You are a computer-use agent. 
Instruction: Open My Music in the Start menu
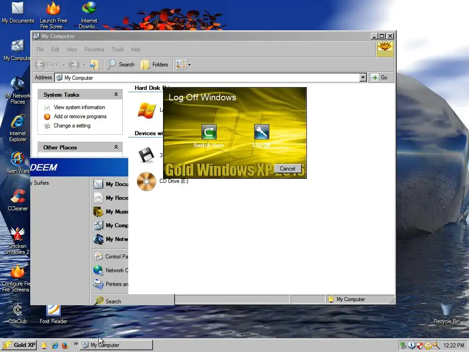[110, 212]
